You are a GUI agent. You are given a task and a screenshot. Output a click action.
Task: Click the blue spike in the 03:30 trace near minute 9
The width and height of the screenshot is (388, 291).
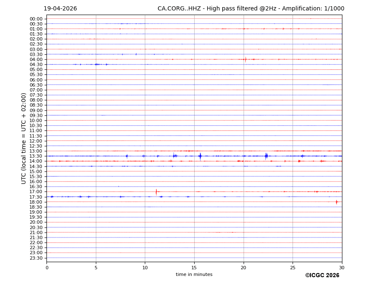coord(136,54)
